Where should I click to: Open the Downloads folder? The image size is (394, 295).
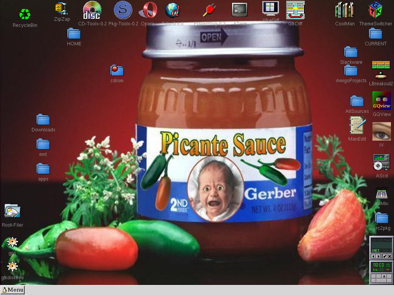[43, 120]
